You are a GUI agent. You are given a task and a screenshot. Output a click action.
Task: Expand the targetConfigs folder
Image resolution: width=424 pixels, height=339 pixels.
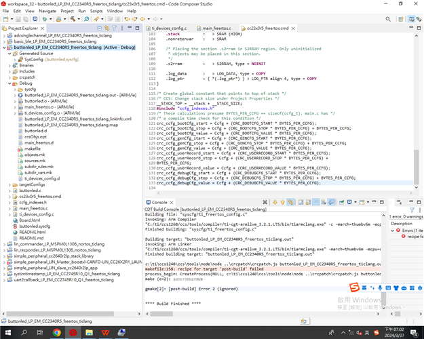click(x=9, y=185)
